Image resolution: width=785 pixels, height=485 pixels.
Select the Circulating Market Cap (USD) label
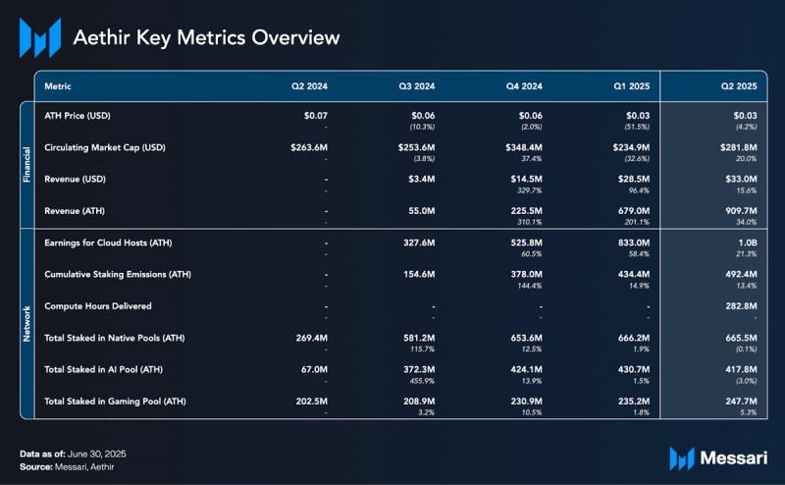105,147
